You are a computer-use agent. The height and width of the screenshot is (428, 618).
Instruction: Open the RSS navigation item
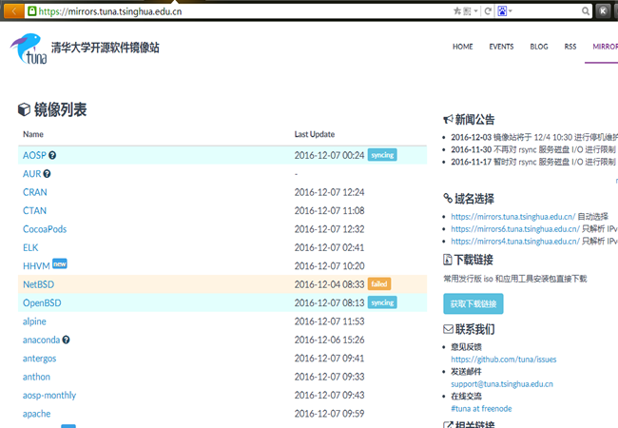click(x=570, y=47)
